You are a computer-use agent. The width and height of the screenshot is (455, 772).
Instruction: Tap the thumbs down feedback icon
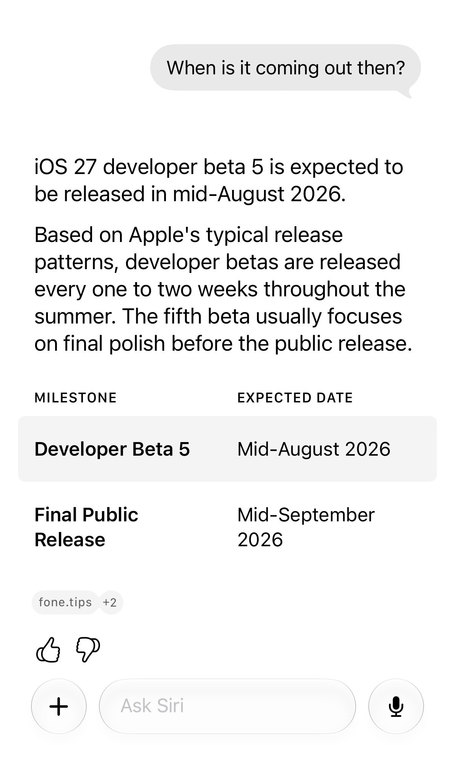point(88,650)
